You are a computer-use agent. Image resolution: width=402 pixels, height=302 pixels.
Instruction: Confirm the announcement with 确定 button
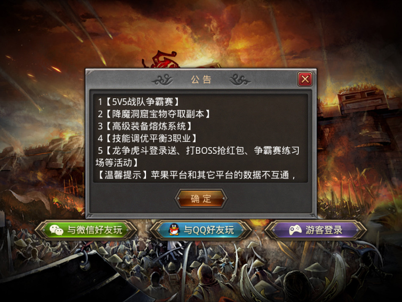tap(201, 199)
